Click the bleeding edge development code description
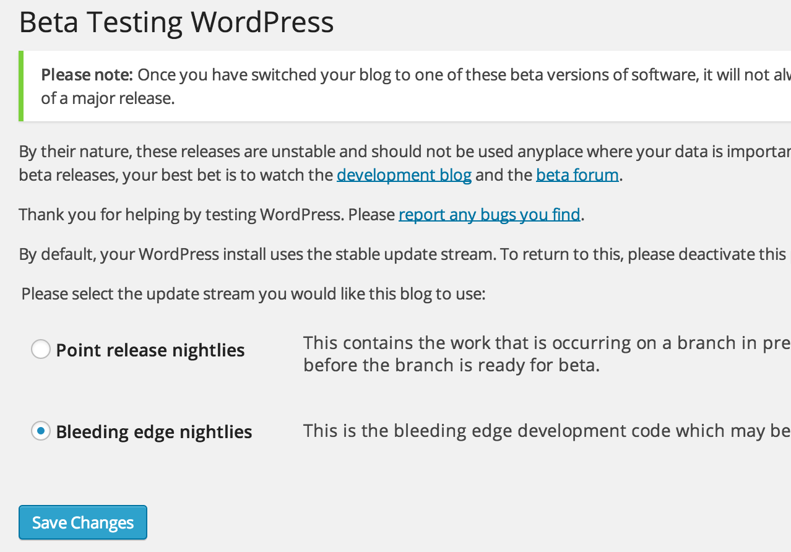Image resolution: width=791 pixels, height=552 pixels. (x=547, y=431)
